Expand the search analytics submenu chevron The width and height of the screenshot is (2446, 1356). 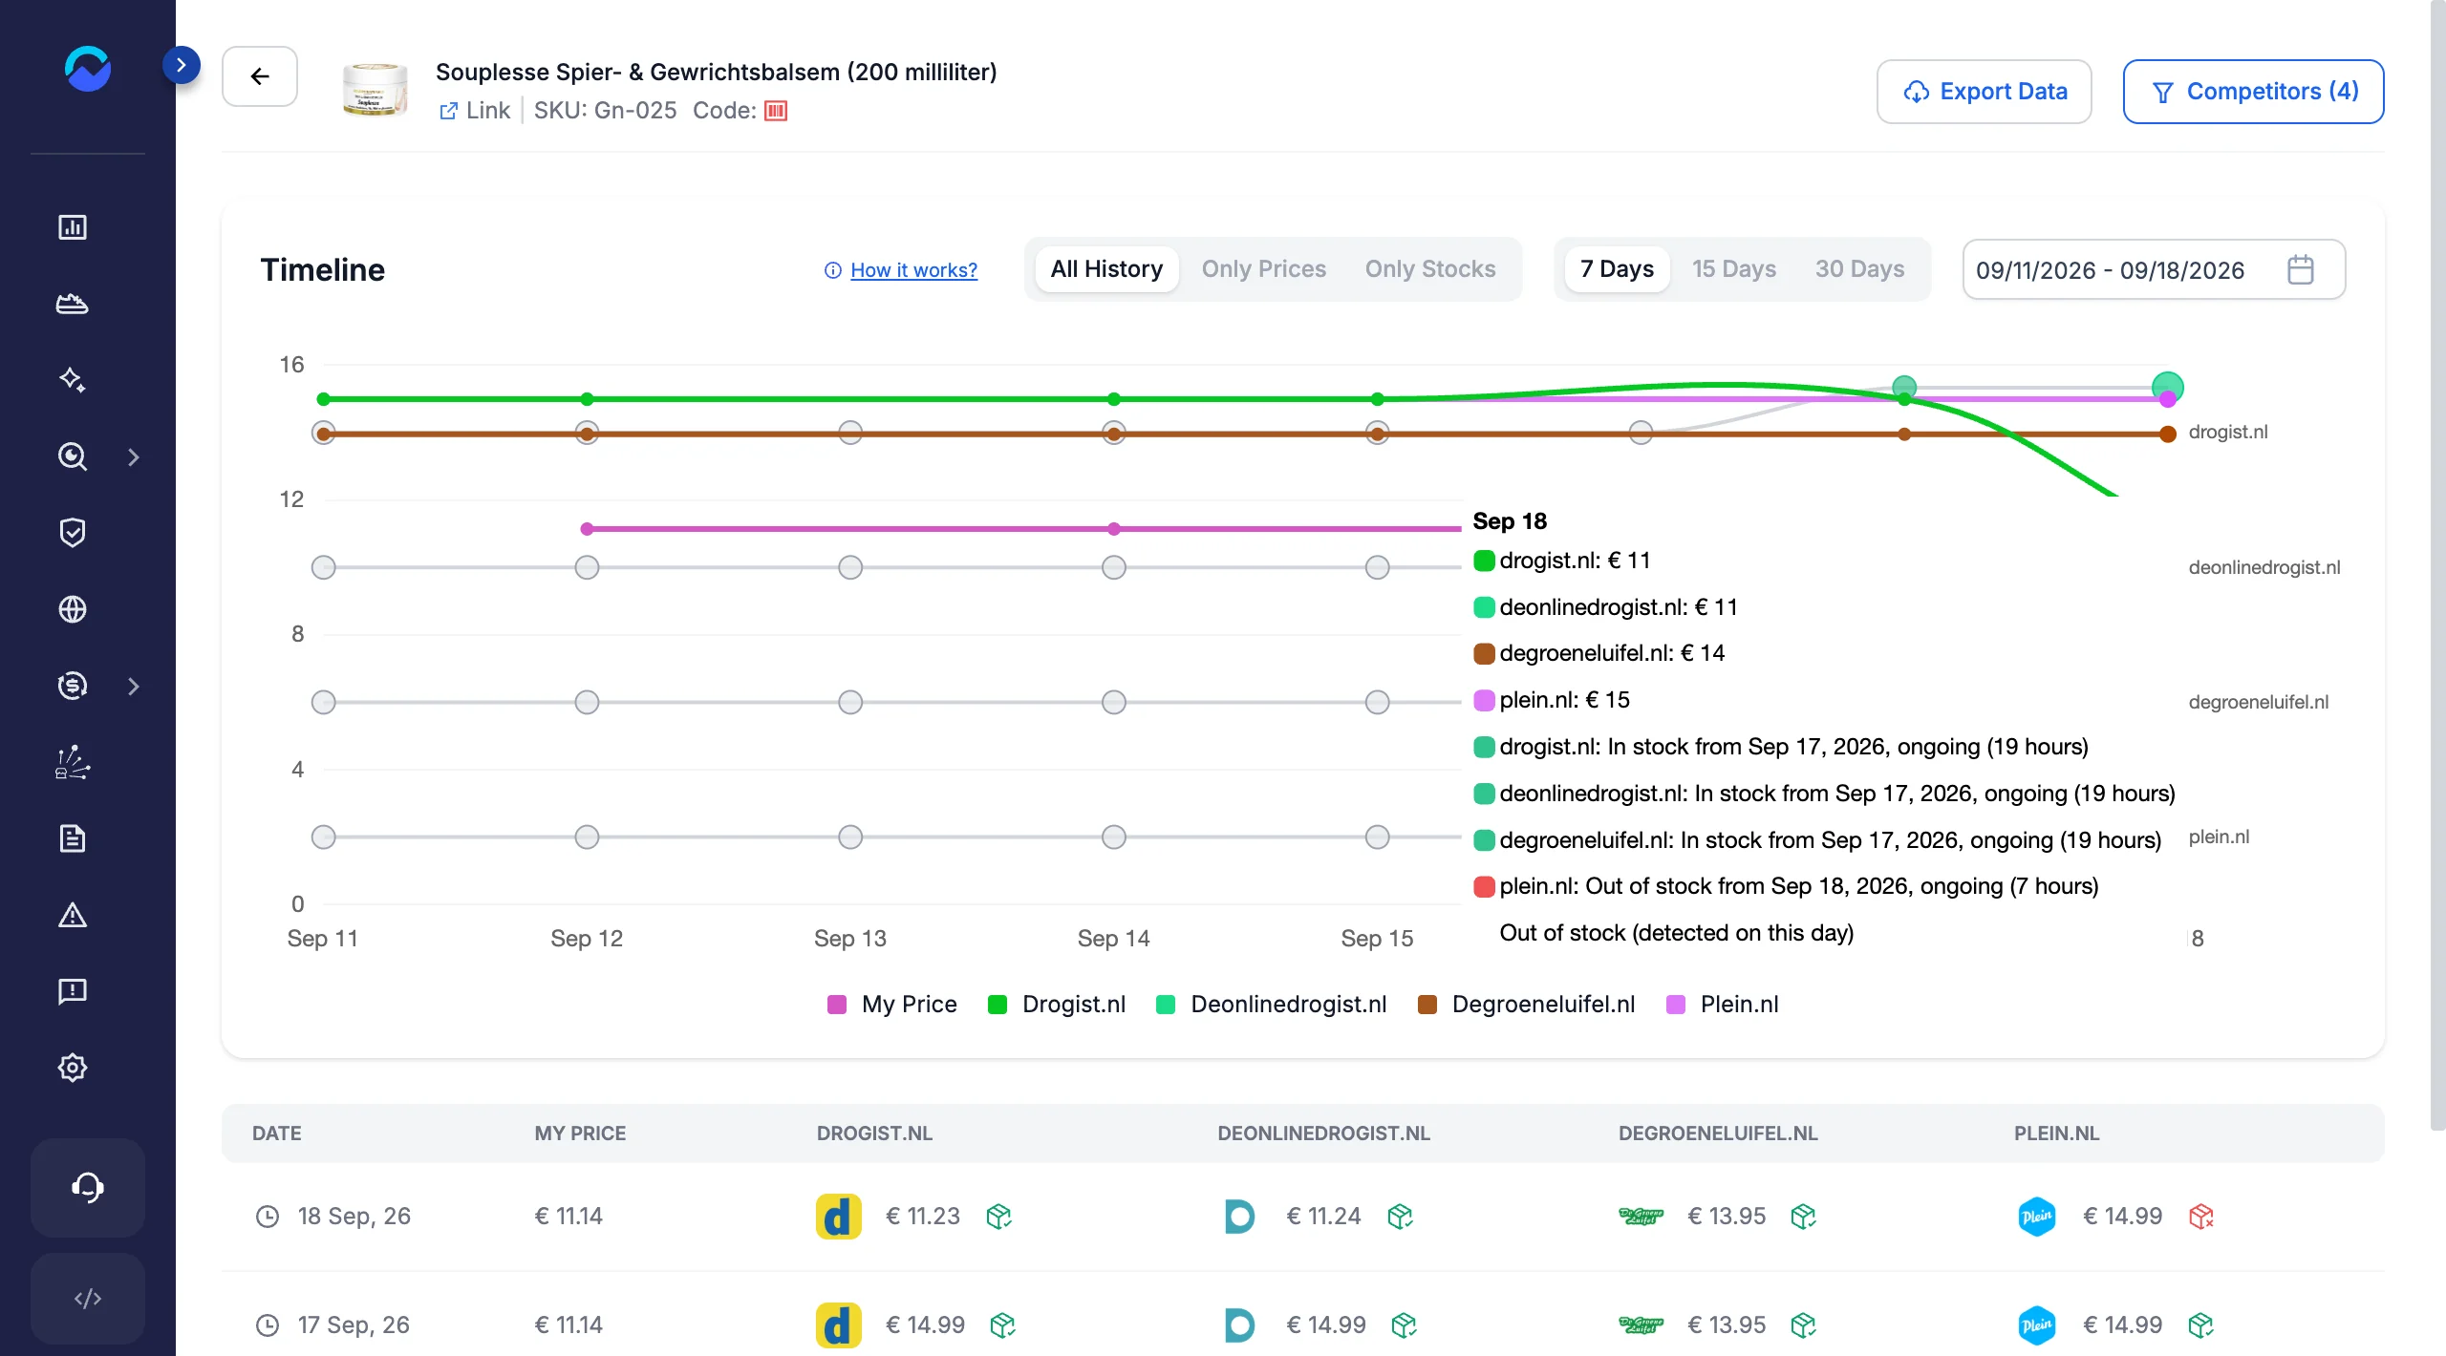point(134,457)
